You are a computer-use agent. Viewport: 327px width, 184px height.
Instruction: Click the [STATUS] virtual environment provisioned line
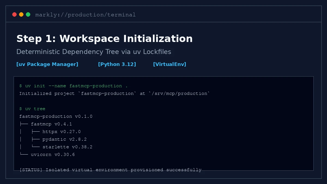coord(110,170)
